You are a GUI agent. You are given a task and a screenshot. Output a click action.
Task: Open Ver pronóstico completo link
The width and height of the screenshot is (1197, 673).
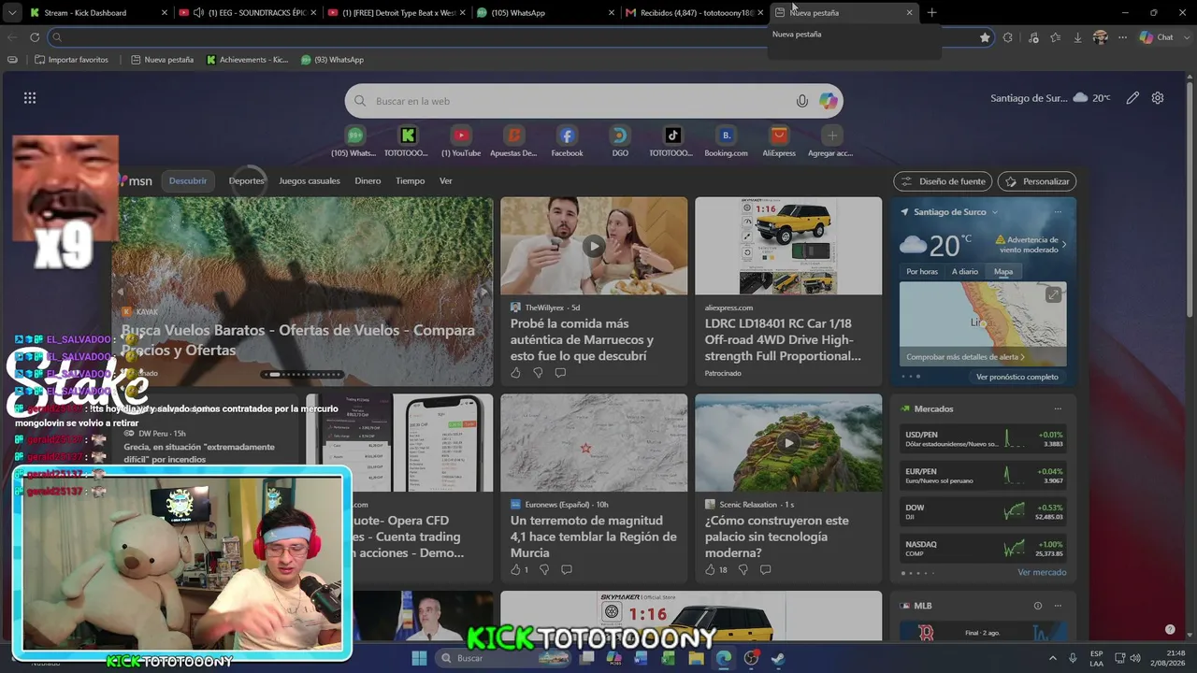[x=1017, y=377]
